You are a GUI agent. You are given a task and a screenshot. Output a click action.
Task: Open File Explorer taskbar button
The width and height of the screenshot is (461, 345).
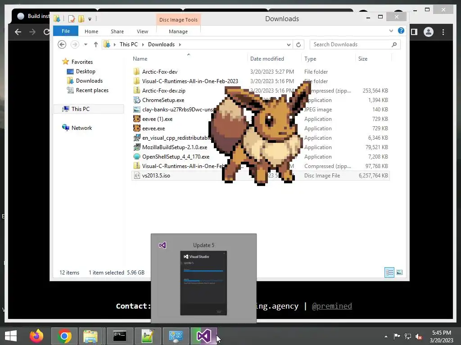(91, 336)
